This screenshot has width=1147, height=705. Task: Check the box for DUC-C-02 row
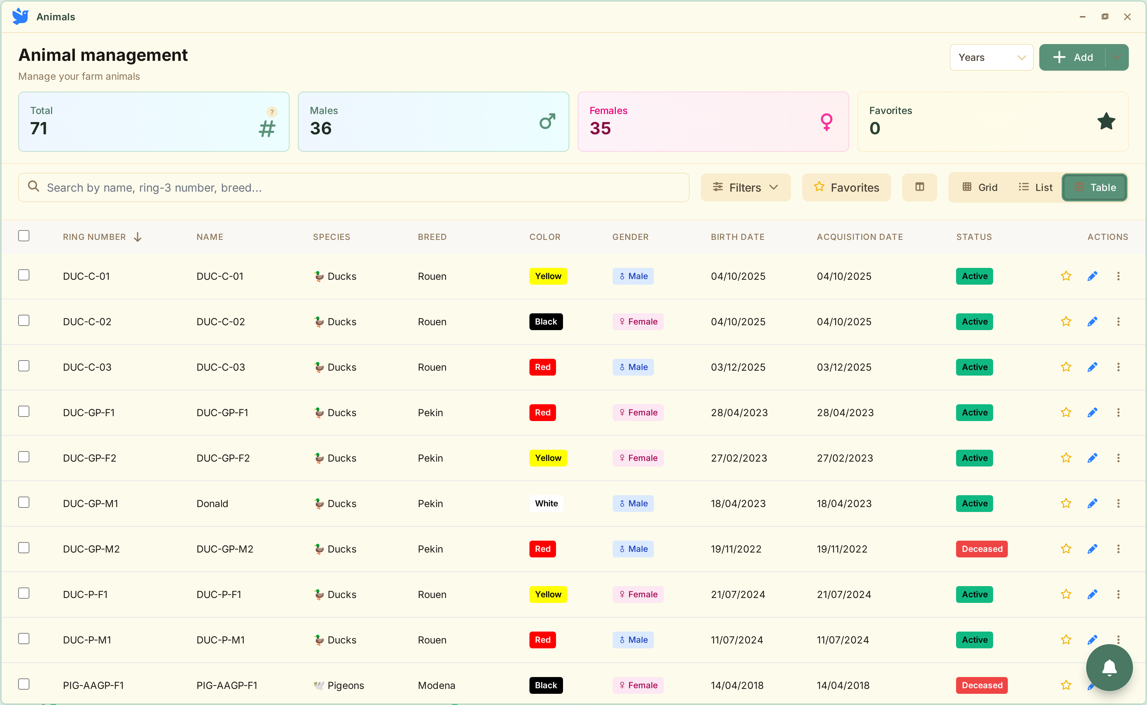coord(24,321)
